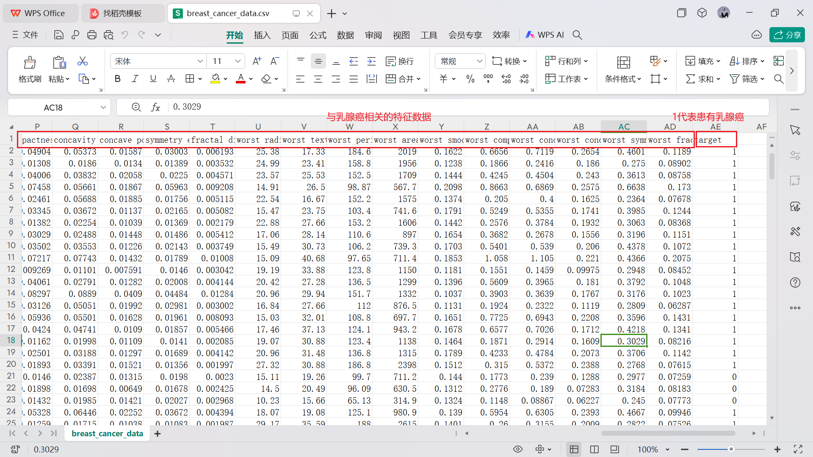Toggle italic formatting
Screen dimensions: 813x457
135,79
